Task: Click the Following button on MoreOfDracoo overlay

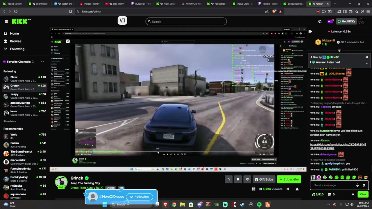Action: point(139,197)
